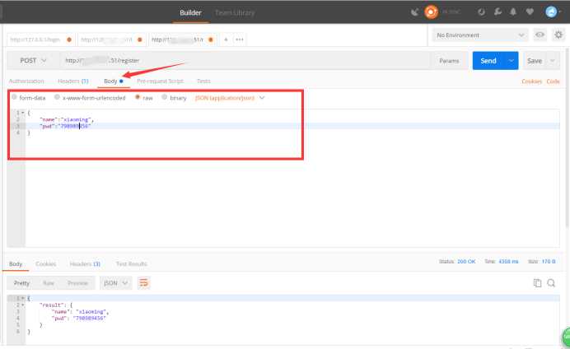Open the request Tests tab
The width and height of the screenshot is (570, 349).
click(203, 81)
